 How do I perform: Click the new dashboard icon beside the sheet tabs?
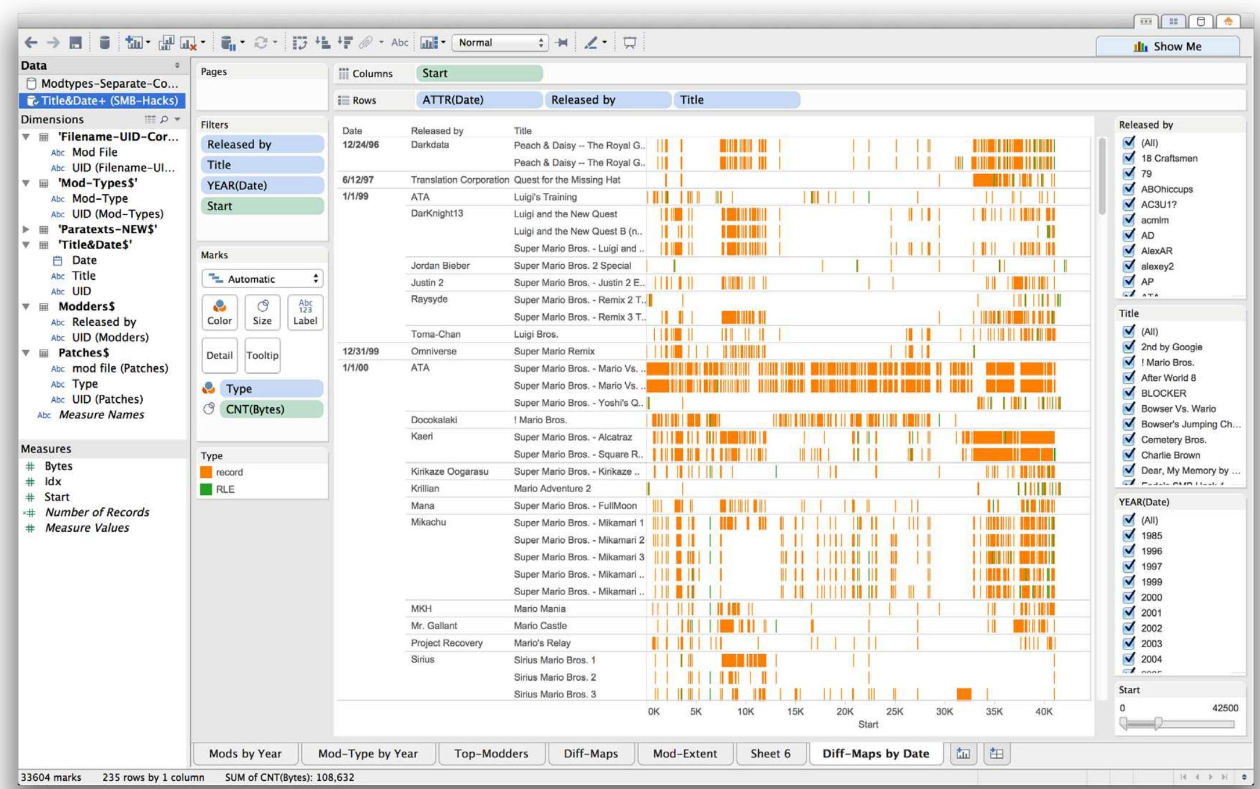tap(997, 753)
